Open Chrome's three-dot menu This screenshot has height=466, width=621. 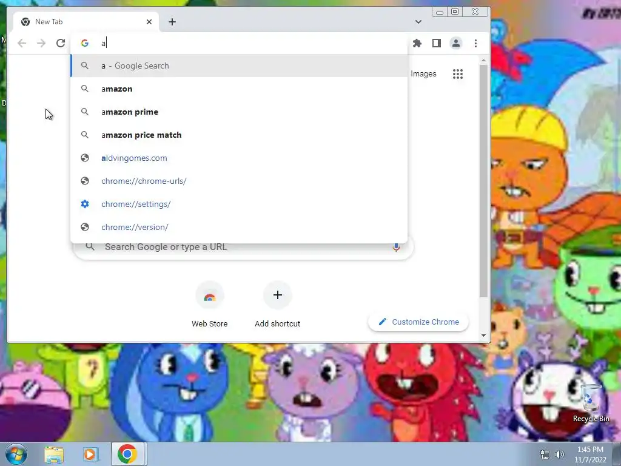coord(475,43)
